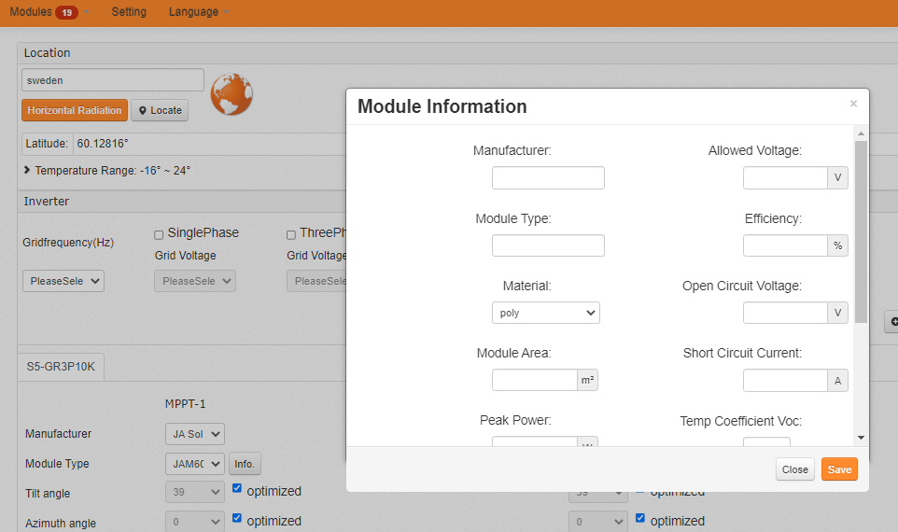Click the plus icon button at the right edge

[892, 322]
